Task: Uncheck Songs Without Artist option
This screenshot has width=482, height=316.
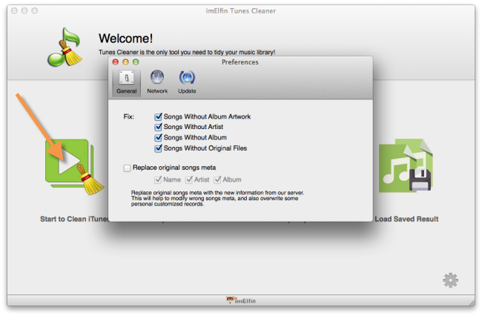Action: tap(158, 127)
